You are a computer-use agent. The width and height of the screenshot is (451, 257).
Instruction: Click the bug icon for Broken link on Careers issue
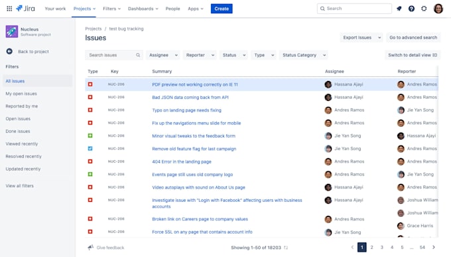point(90,219)
